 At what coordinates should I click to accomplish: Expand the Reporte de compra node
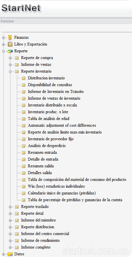10,58
